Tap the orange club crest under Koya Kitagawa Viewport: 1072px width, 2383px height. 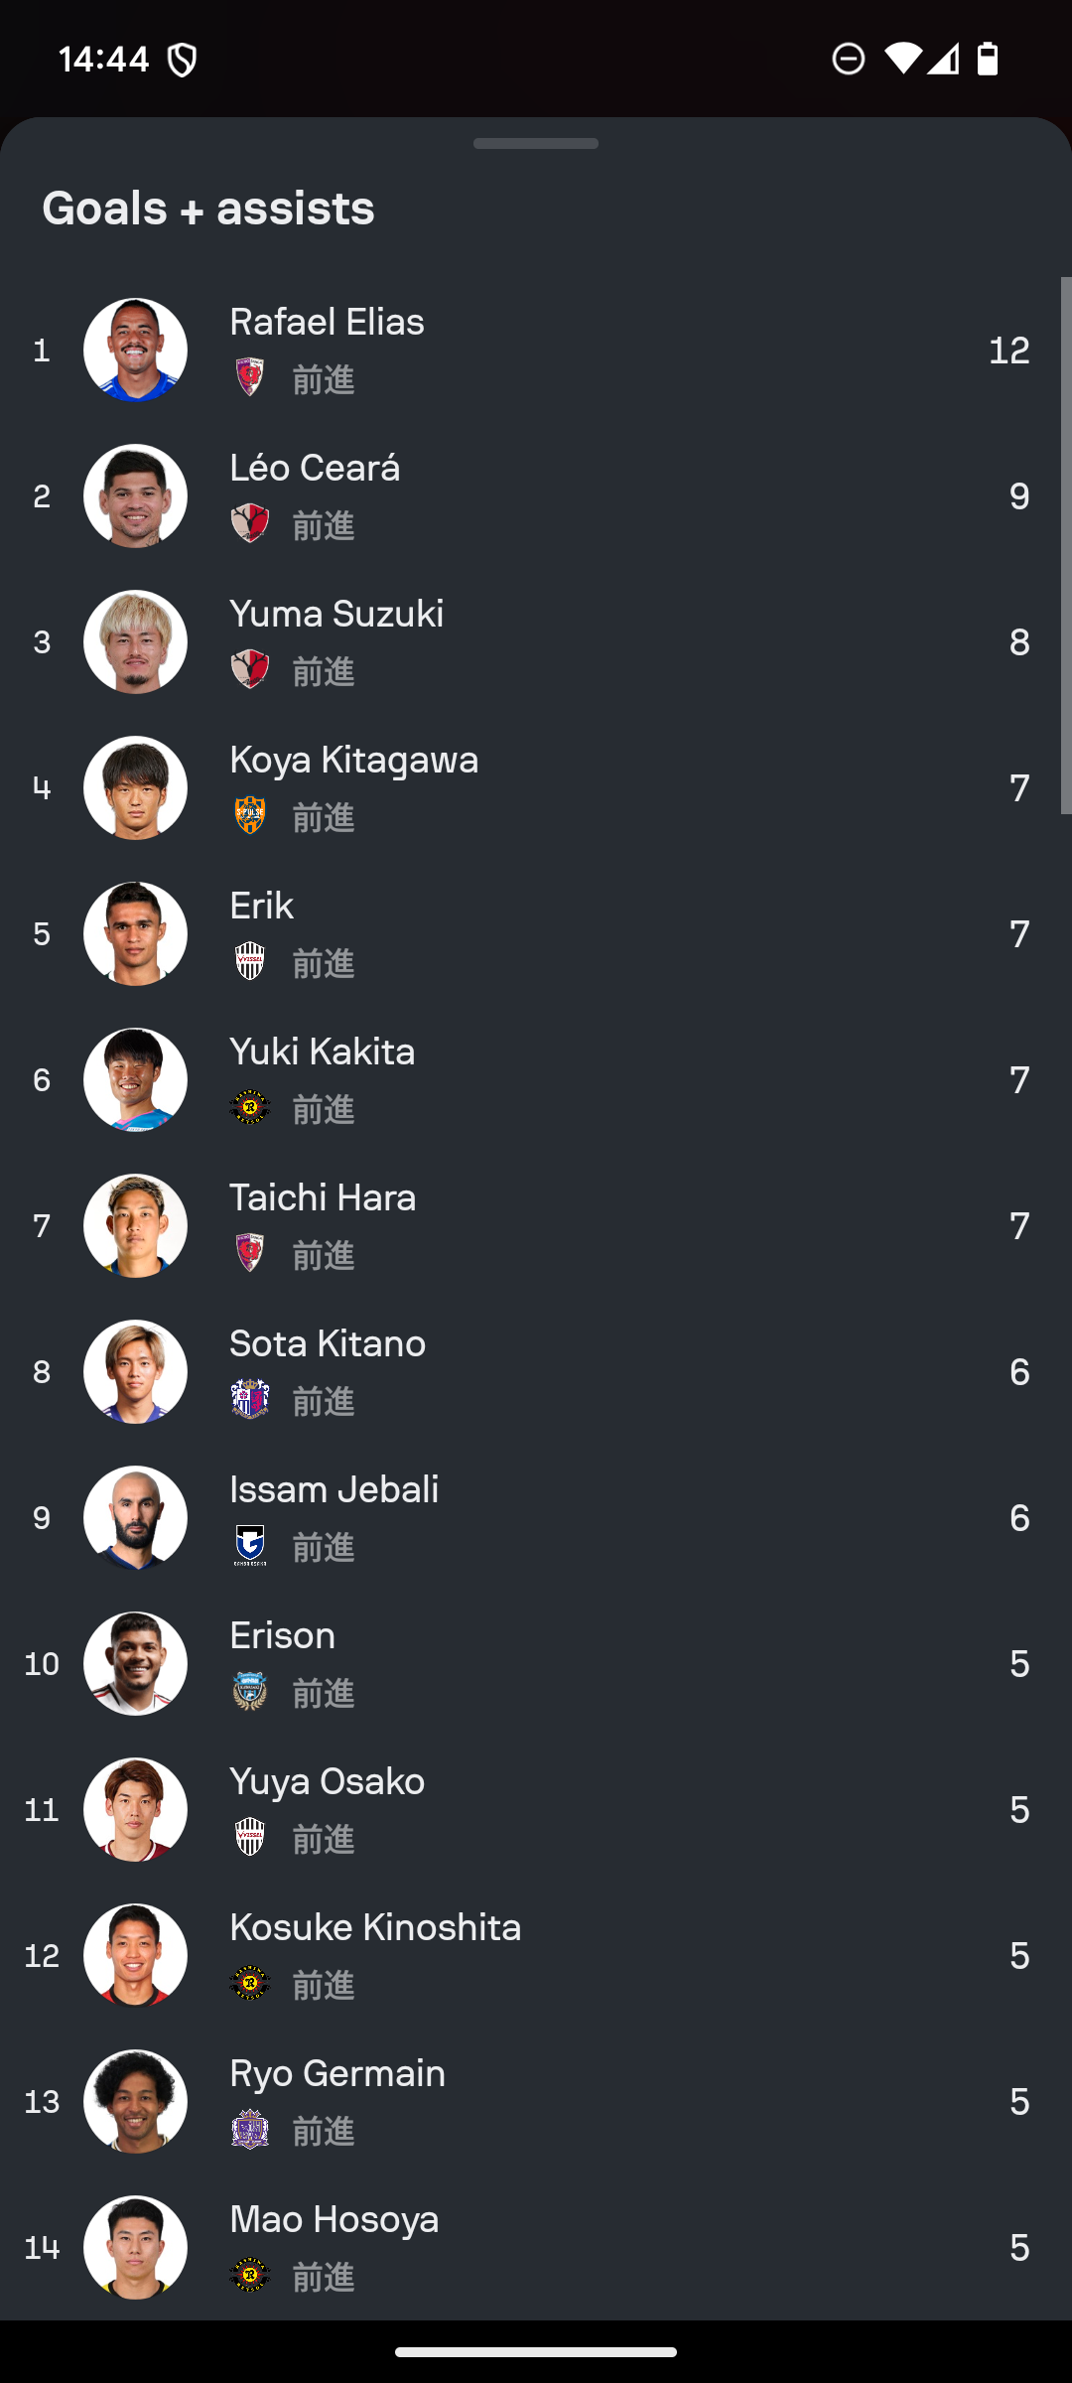(250, 815)
